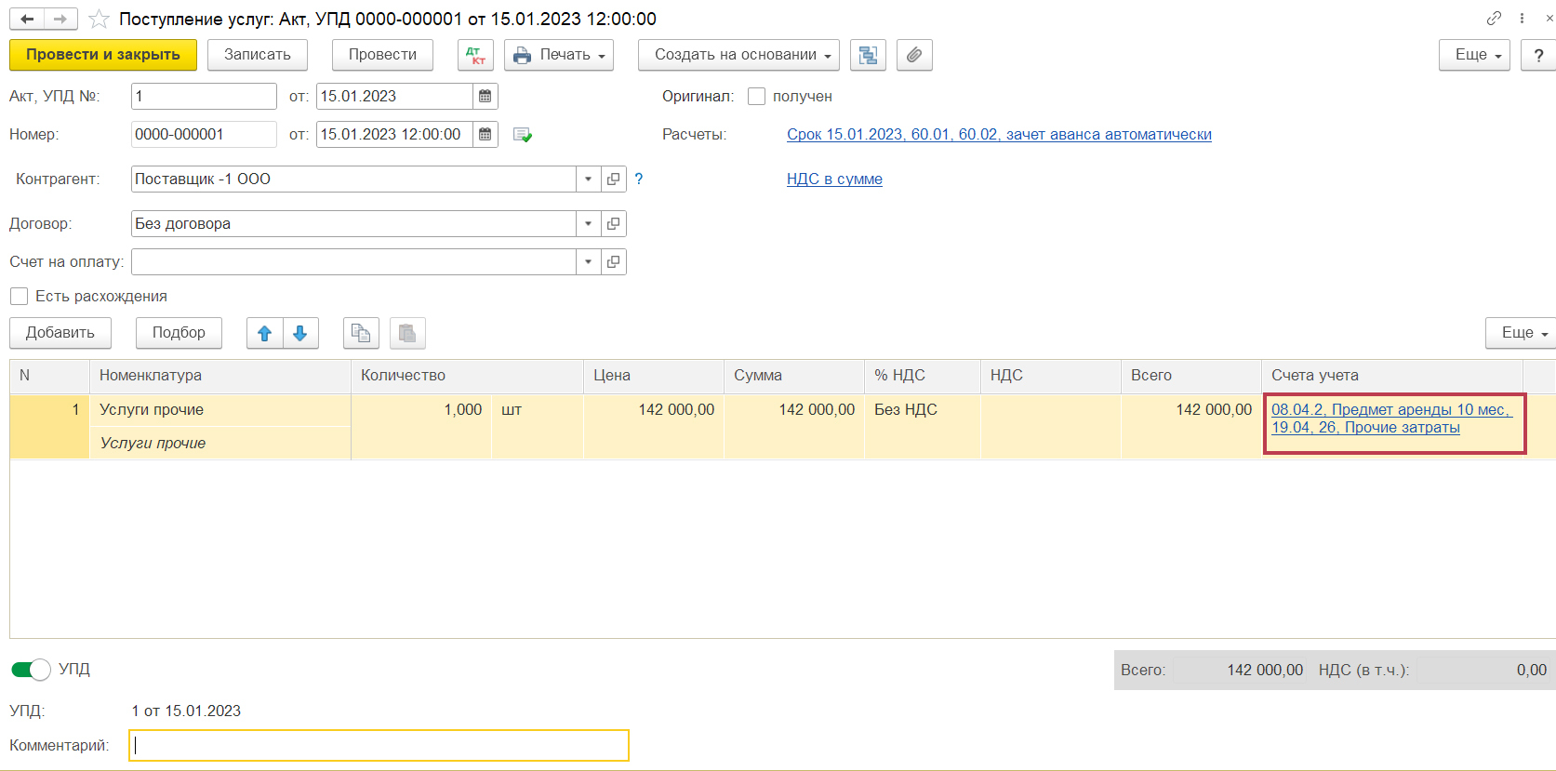1556x771 pixels.
Task: Click Всего column header
Action: [1191, 376]
